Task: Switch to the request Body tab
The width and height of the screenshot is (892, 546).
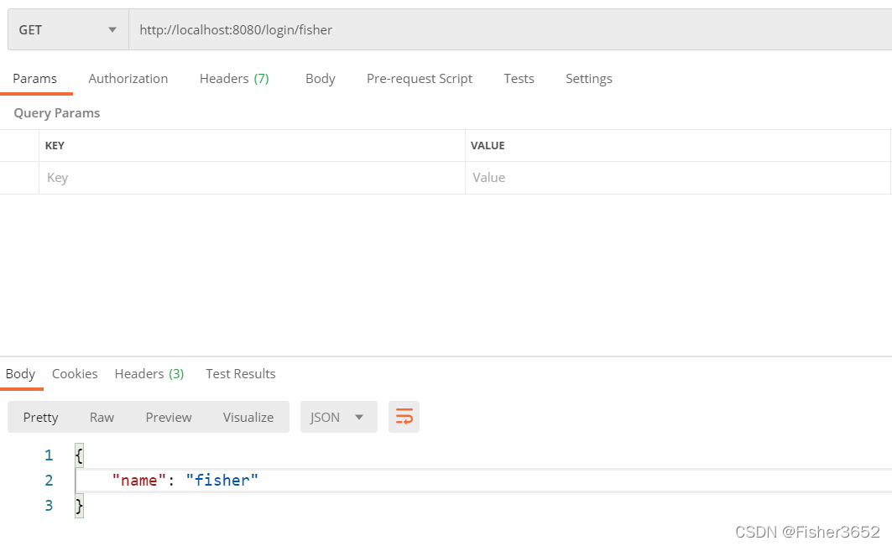Action: [321, 79]
